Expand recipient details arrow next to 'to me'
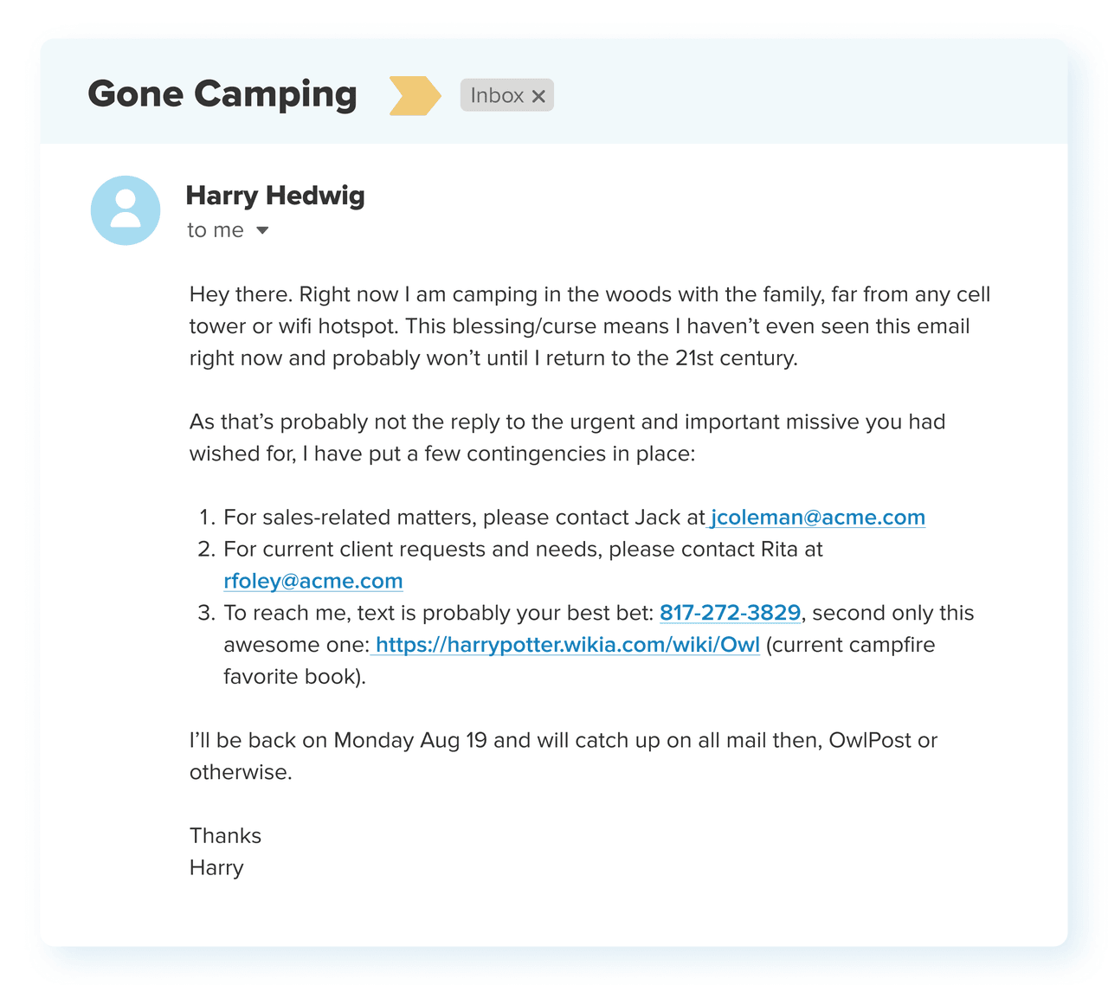 (262, 230)
